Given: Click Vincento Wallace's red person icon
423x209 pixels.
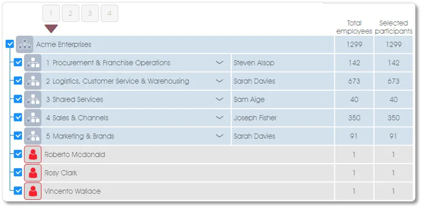Looking at the screenshot, I should point(33,191).
